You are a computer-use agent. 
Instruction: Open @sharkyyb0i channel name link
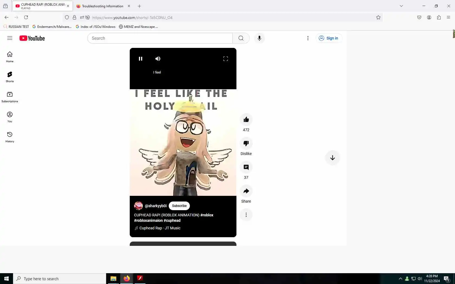[x=156, y=206]
